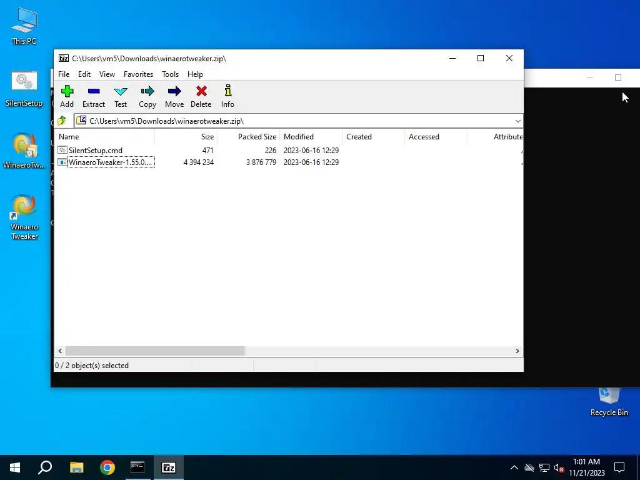Click status text 0 / 2 object(s) selected

click(x=92, y=366)
